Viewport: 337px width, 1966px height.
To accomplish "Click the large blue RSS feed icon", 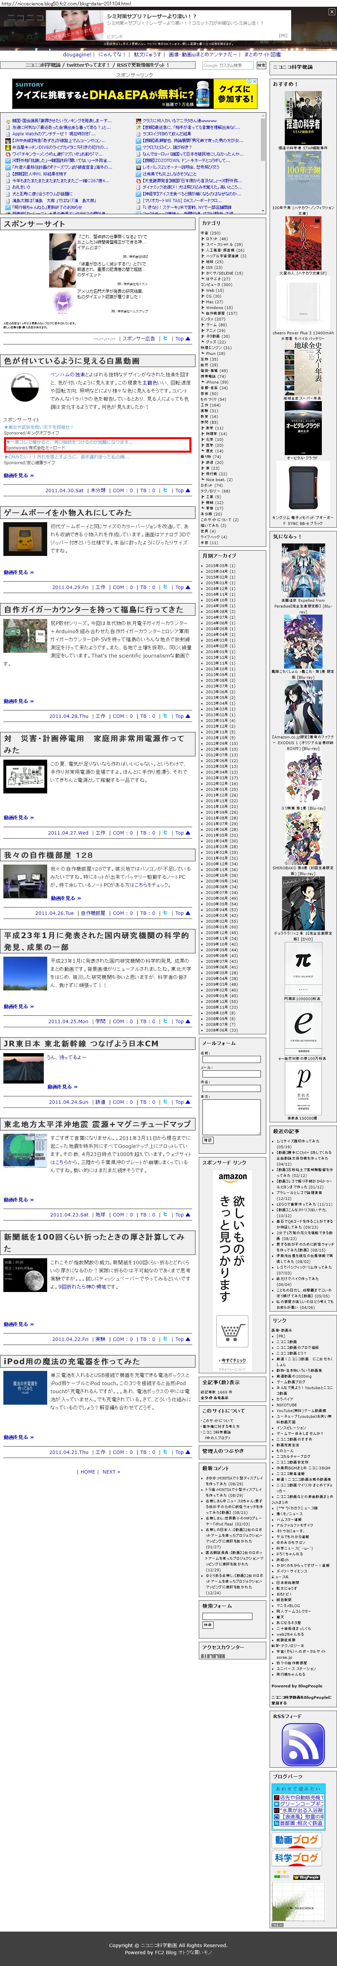I will coord(303,1744).
